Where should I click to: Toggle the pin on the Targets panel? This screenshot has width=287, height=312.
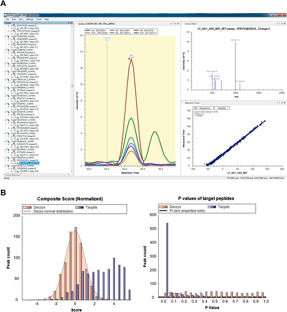click(69, 23)
